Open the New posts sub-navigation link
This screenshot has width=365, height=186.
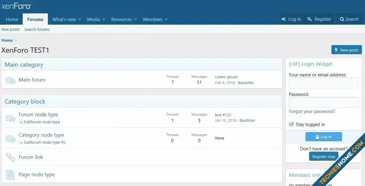point(10,30)
